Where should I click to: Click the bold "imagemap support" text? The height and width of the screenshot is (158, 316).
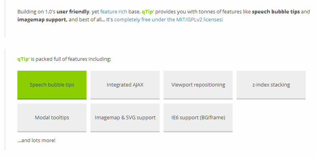click(x=41, y=19)
